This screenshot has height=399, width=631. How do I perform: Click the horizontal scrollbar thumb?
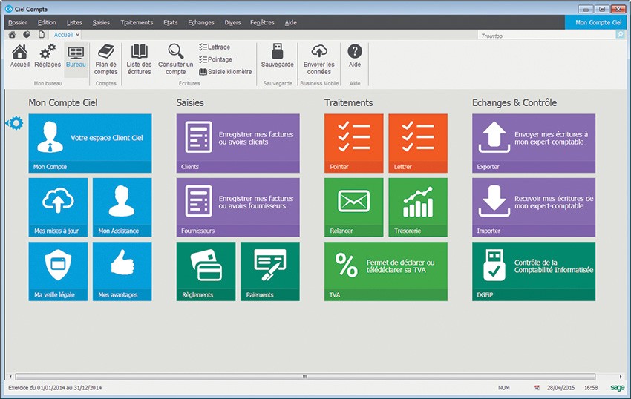[304, 377]
